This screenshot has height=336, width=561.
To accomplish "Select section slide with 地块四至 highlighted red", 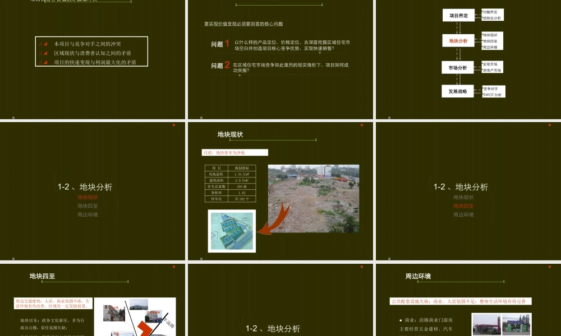I will [468, 191].
